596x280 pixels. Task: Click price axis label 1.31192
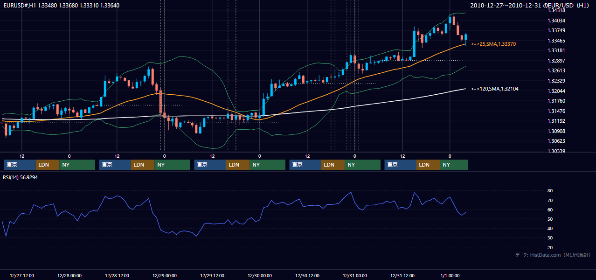556,121
